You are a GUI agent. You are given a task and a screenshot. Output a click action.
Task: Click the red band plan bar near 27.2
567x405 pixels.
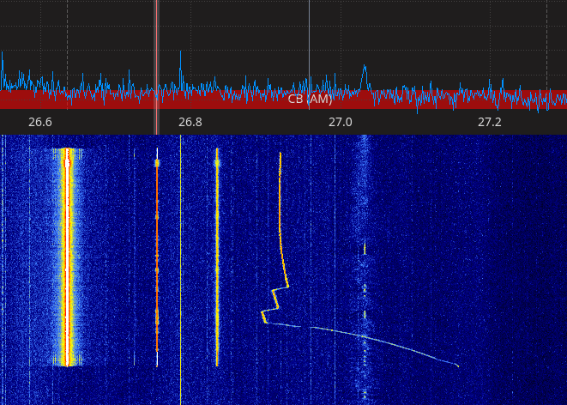click(490, 100)
